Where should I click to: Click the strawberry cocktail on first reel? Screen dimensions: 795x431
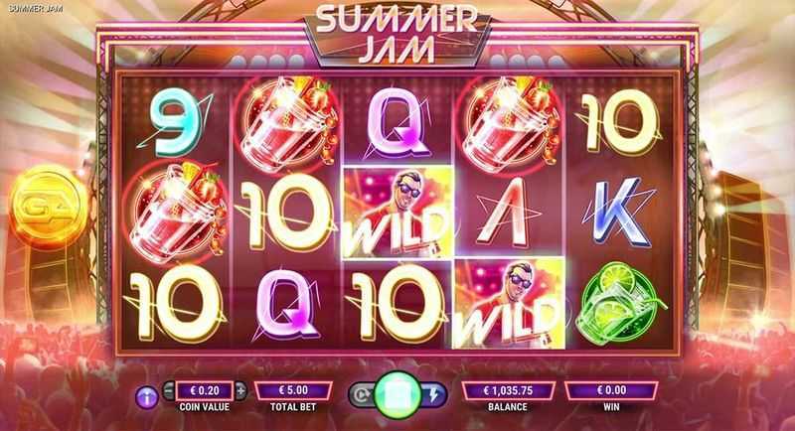tap(175, 213)
